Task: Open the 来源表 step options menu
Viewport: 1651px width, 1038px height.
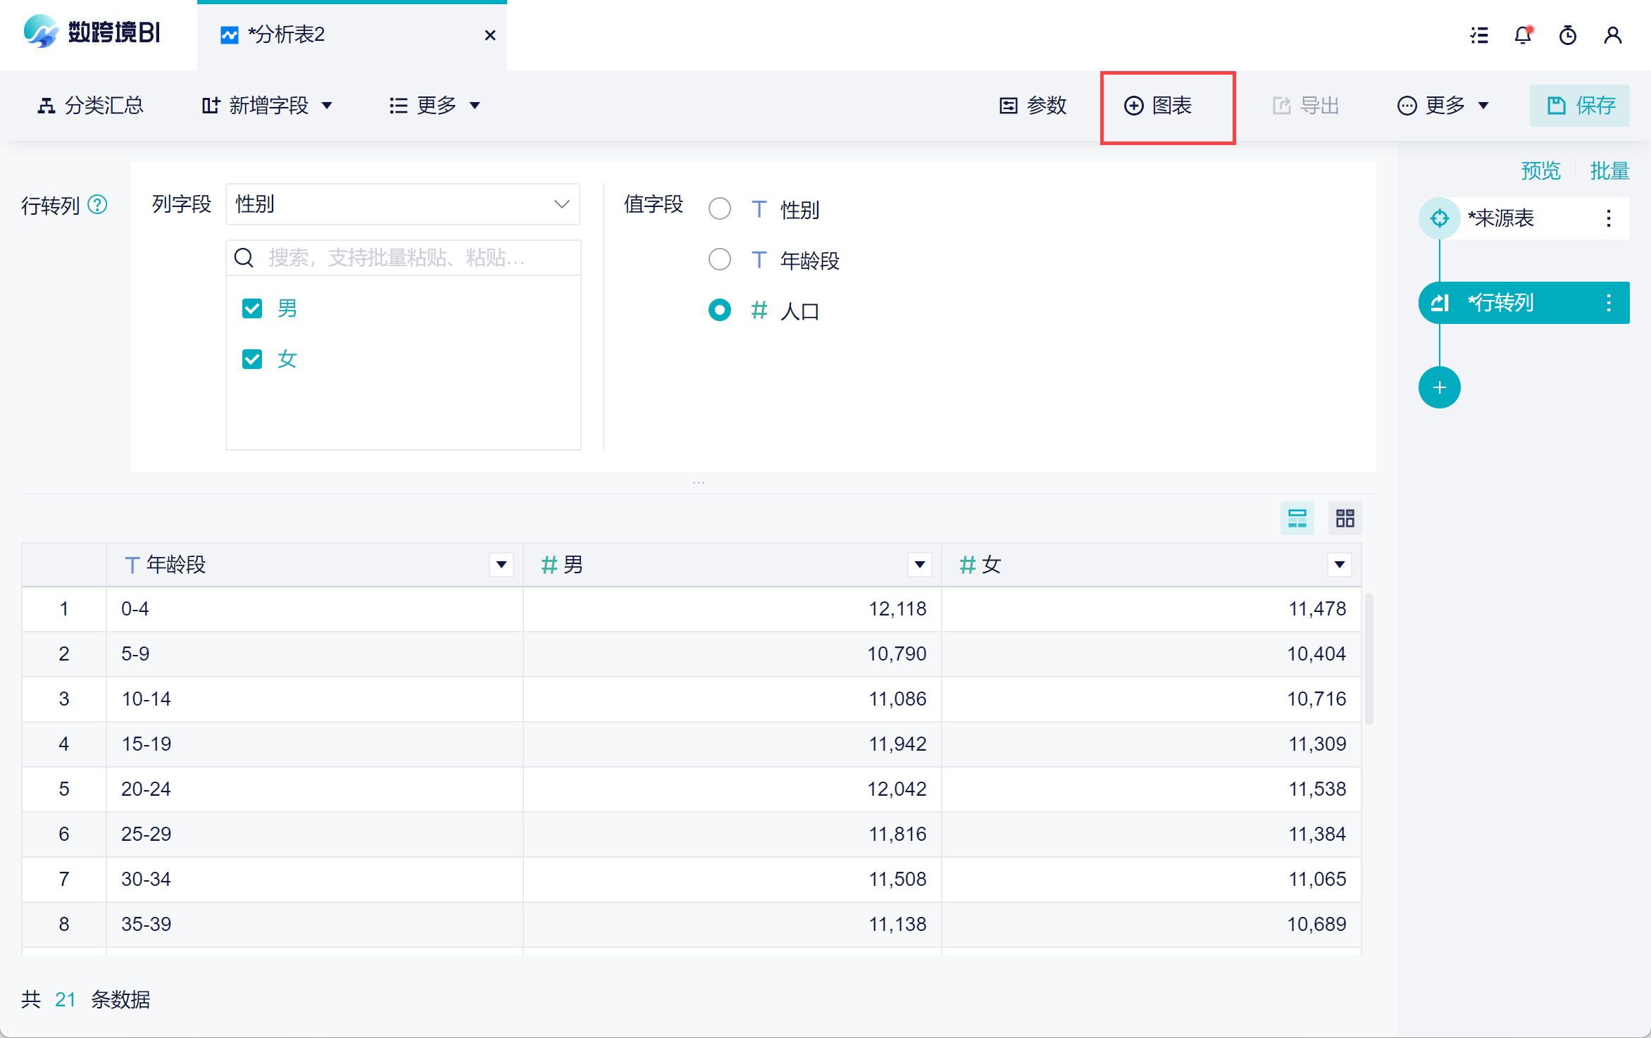Action: 1609,218
